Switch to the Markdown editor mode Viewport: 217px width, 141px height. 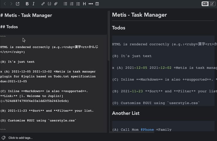tap(205, 4)
